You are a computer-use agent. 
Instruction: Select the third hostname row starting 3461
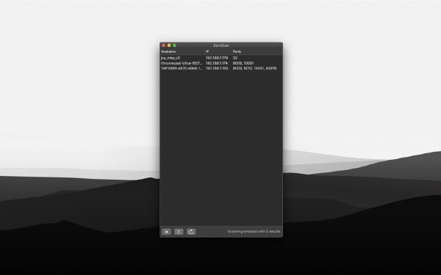(x=221, y=68)
